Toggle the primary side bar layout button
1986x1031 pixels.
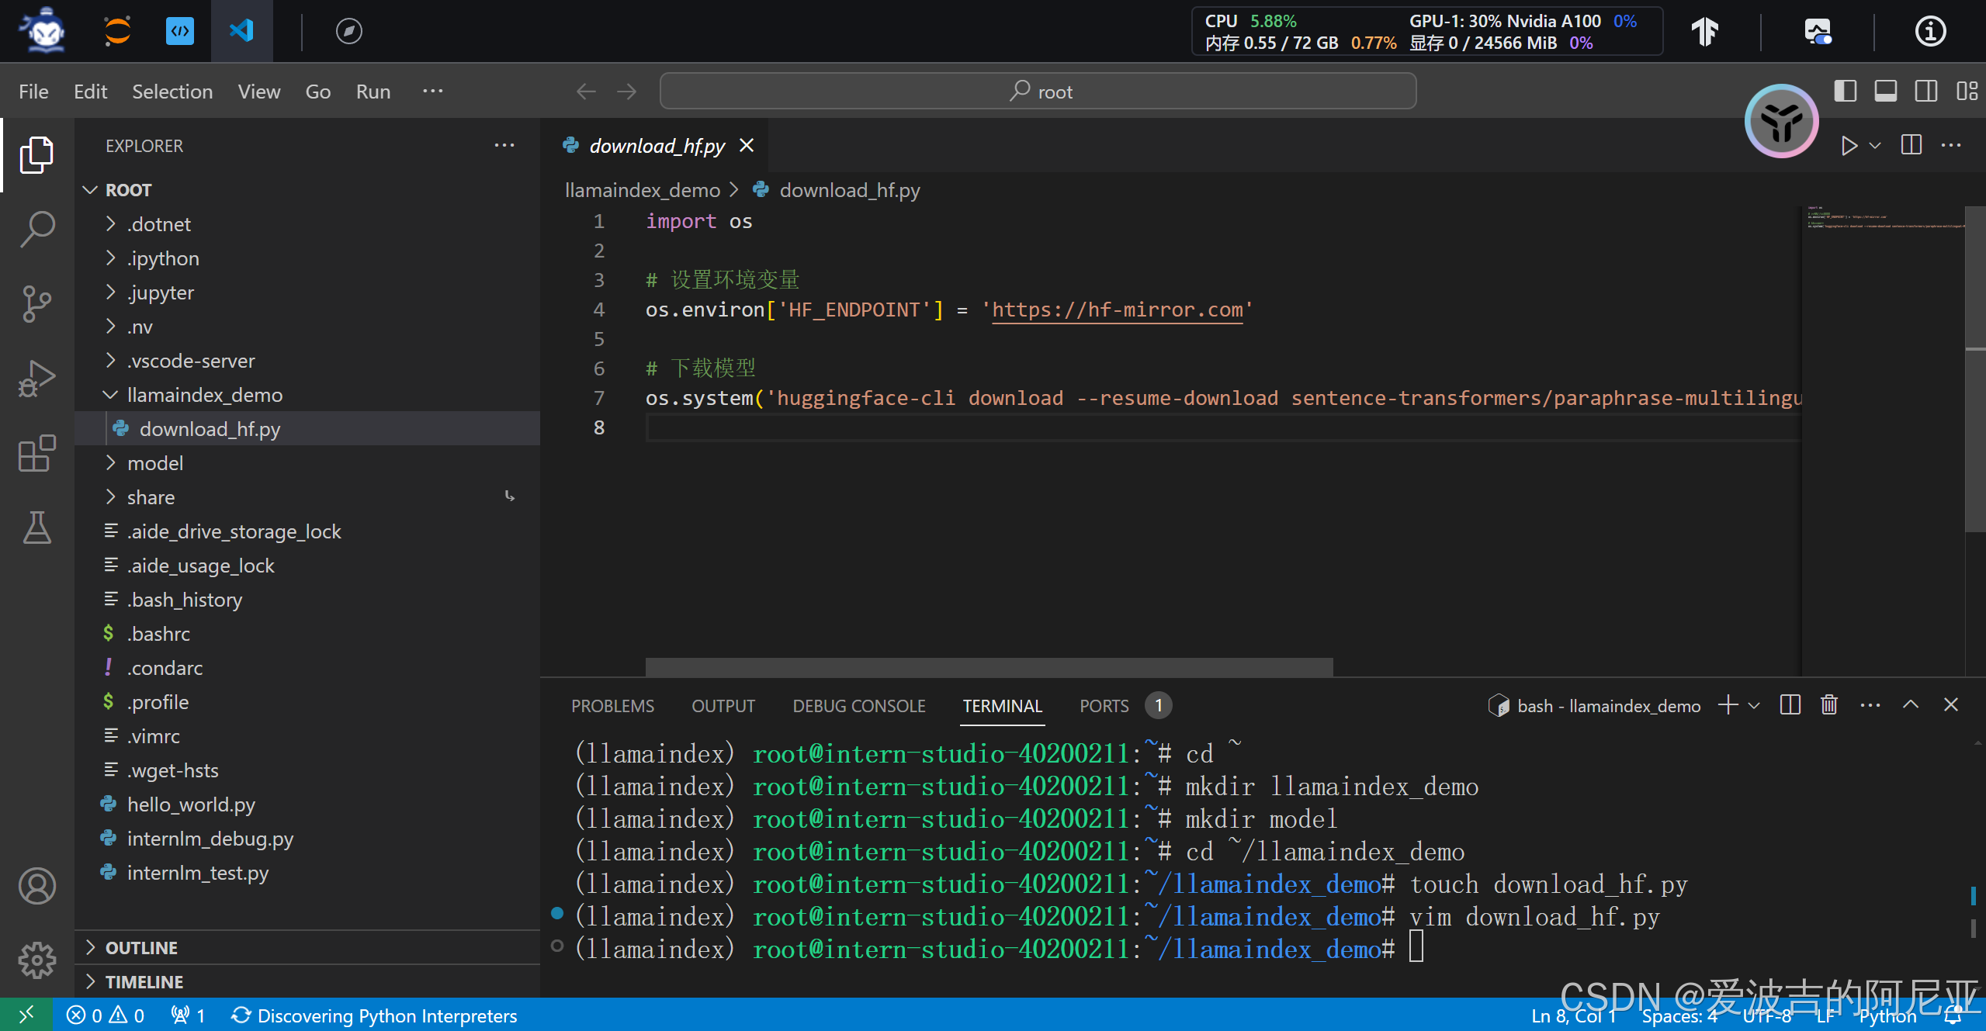(1845, 92)
